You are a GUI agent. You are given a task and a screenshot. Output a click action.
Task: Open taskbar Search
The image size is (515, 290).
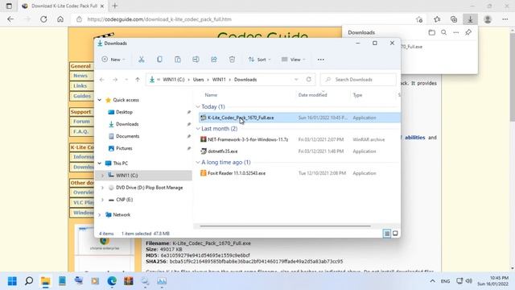[29, 281]
